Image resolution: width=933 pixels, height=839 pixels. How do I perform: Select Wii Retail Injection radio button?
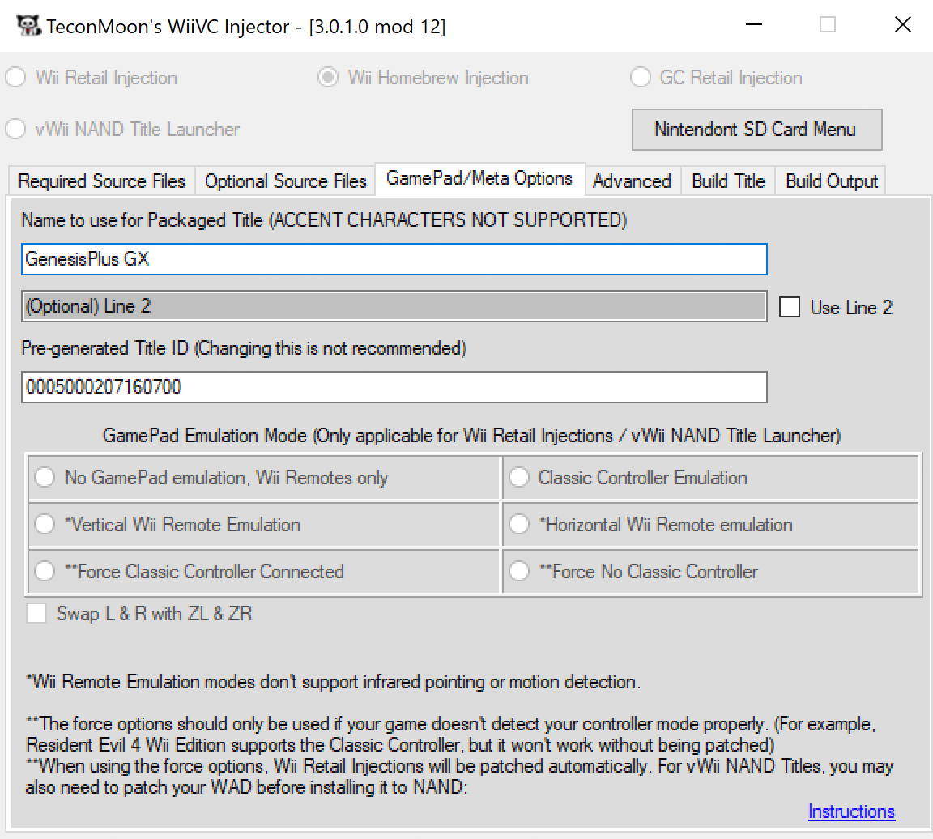(x=16, y=78)
